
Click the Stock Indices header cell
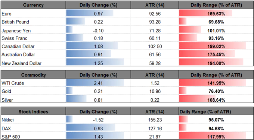tap(33, 112)
